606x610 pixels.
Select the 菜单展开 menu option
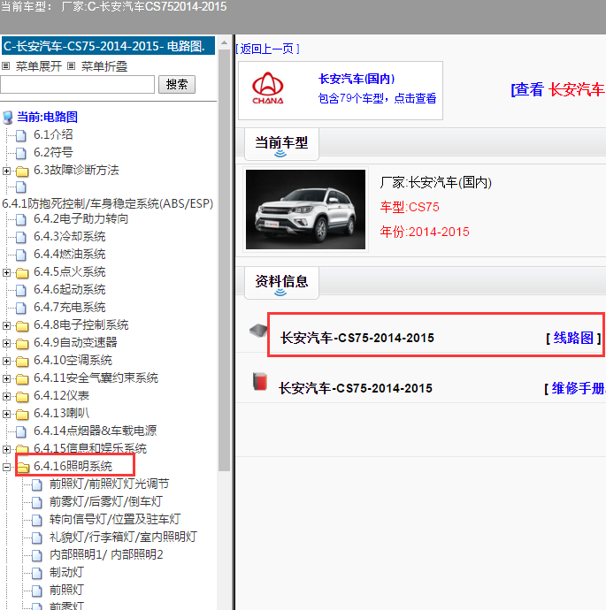39,66
